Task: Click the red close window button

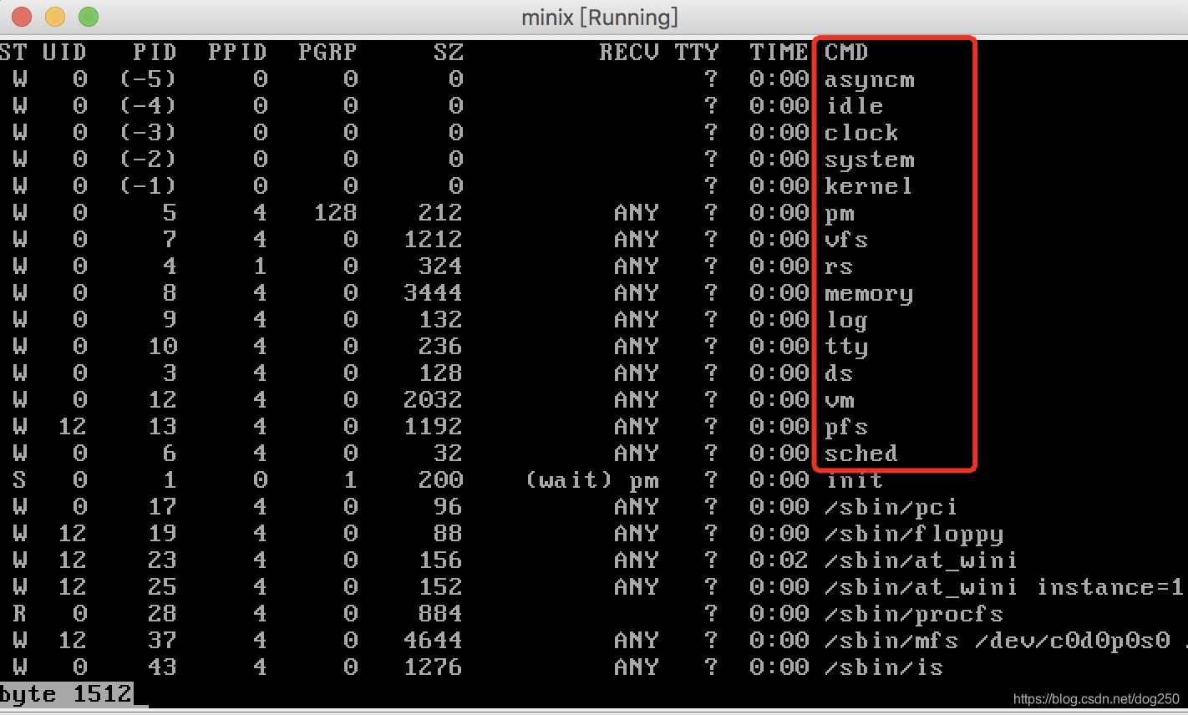Action: click(x=22, y=17)
